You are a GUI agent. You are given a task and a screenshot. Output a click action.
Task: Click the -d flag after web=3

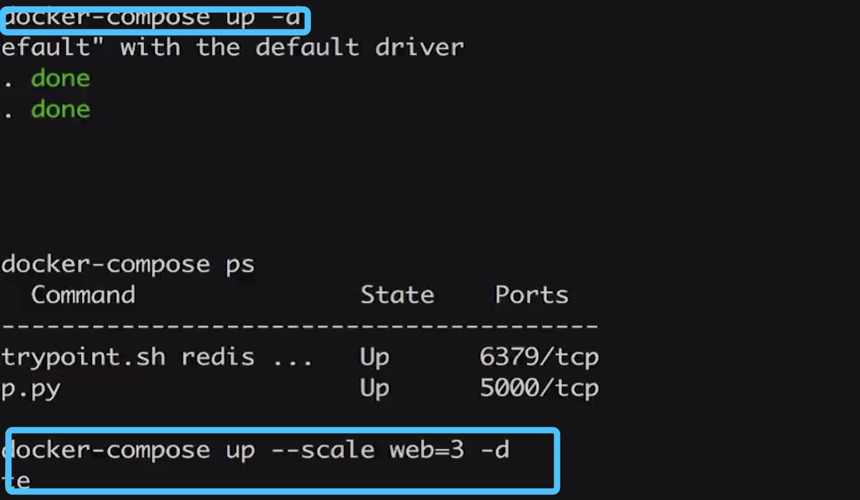point(495,450)
